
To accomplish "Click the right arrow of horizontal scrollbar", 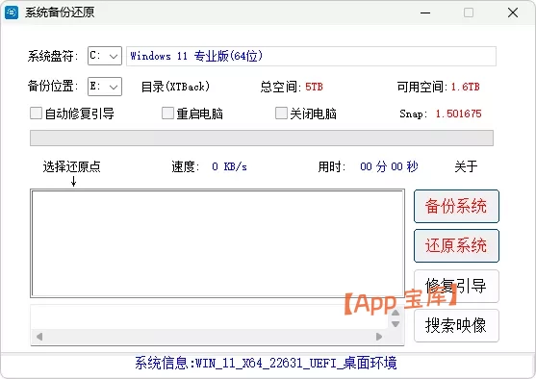I will 379,337.
